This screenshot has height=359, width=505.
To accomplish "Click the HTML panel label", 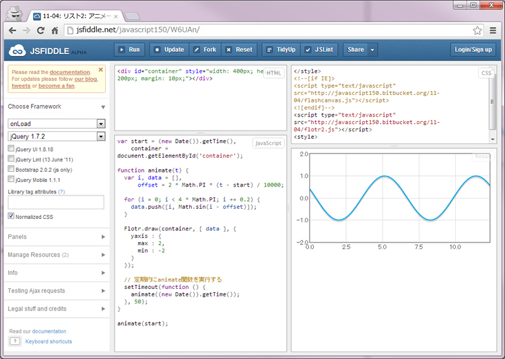I will tap(274, 73).
